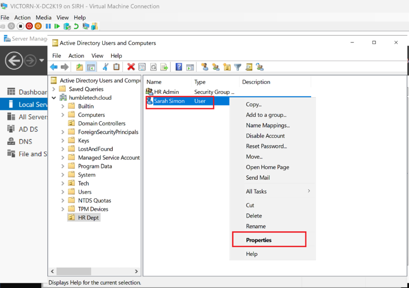
Task: Open the ADUC Action menu
Action: click(x=76, y=56)
